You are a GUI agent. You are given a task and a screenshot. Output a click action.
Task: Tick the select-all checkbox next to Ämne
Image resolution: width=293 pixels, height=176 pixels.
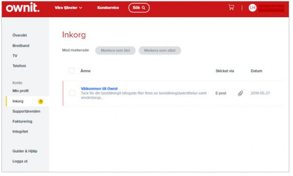pyautogui.click(x=72, y=71)
